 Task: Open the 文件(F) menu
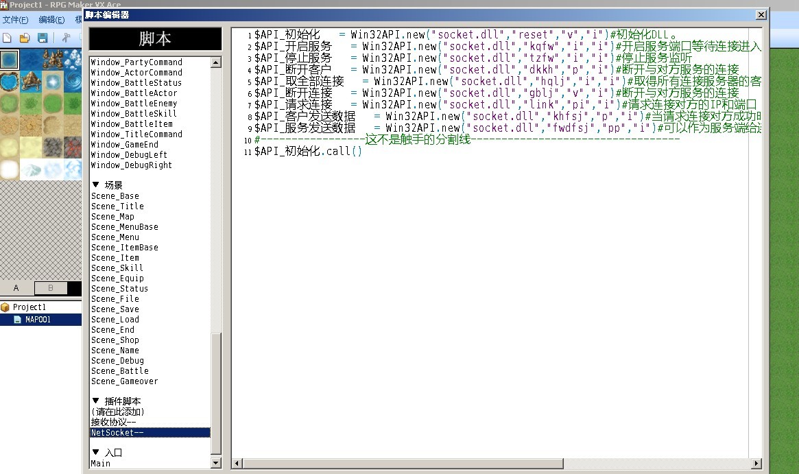[15, 20]
